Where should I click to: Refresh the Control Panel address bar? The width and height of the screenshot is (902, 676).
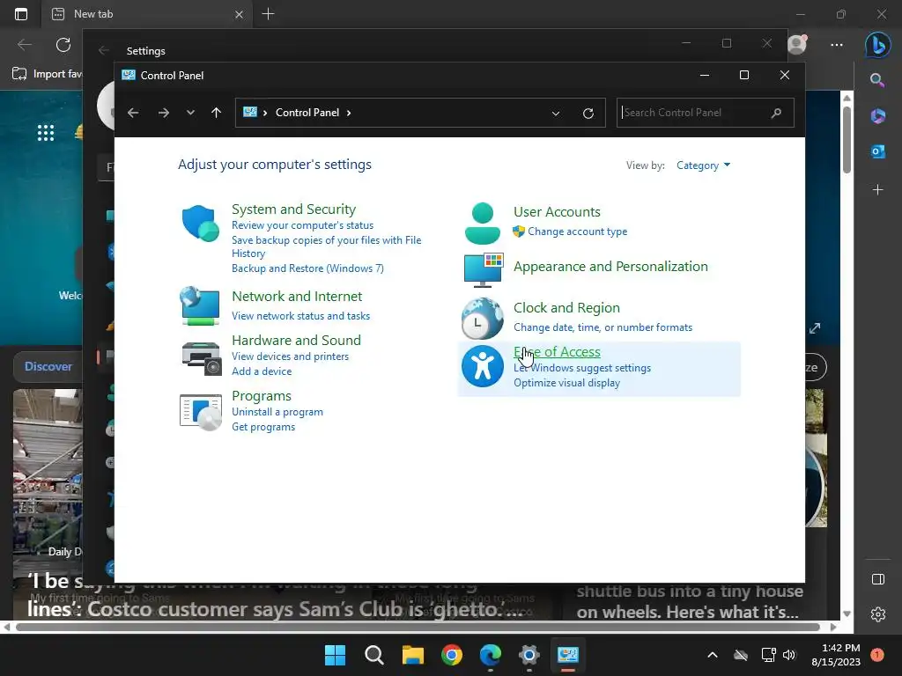(x=588, y=114)
